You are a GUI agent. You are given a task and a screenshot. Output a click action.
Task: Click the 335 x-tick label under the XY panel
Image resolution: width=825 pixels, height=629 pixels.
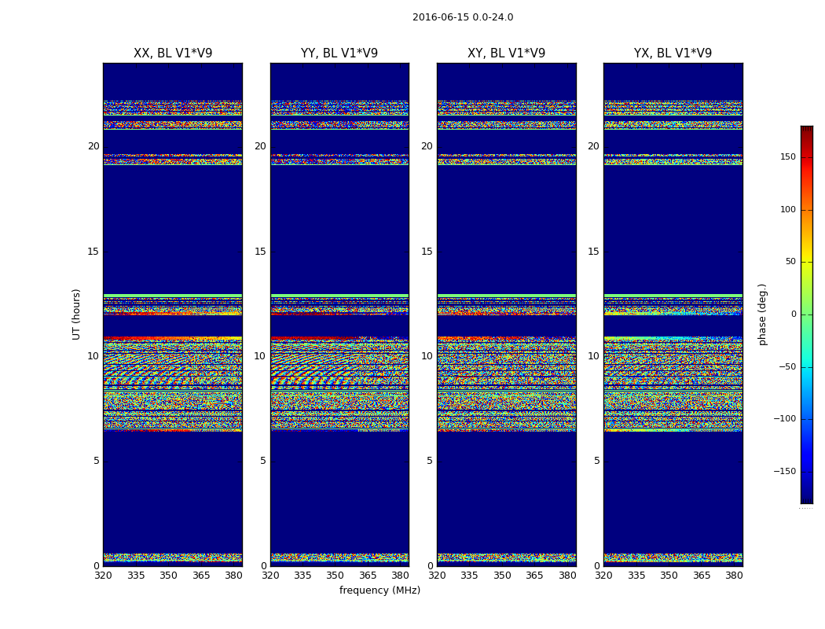pos(469,576)
